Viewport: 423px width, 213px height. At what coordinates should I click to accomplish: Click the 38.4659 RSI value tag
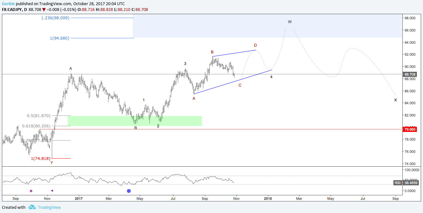[410, 183]
